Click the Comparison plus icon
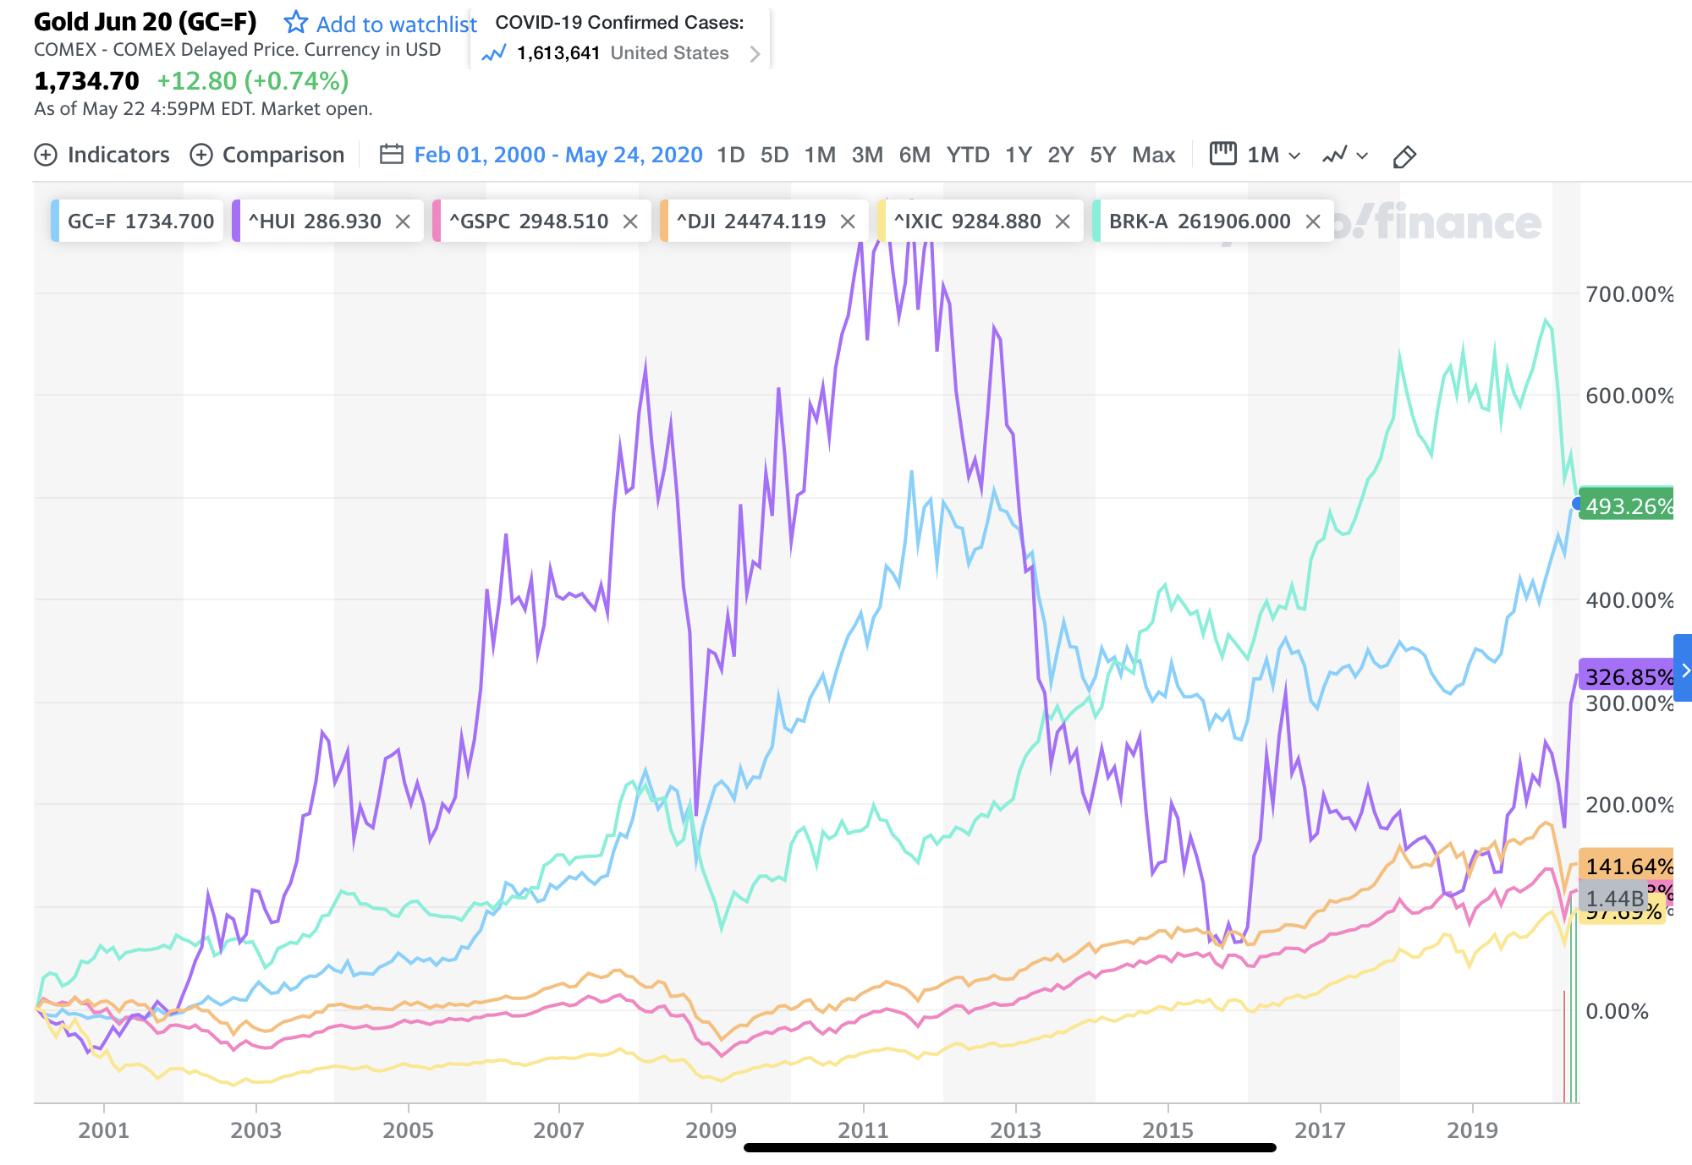Screen dimensions: 1692x1165 tap(201, 156)
